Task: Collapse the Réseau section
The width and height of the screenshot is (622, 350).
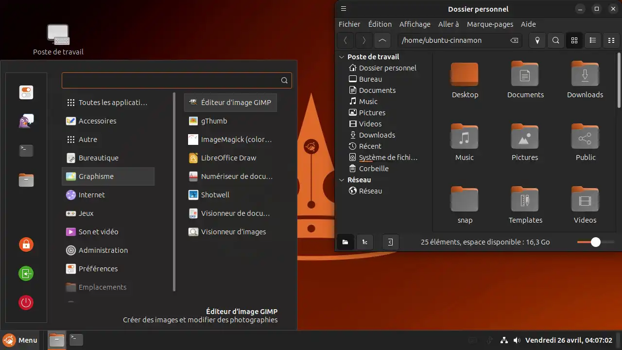Action: (x=342, y=180)
